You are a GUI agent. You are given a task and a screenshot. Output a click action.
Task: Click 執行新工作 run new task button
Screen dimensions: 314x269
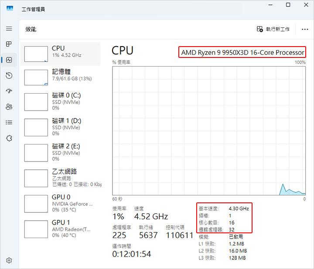point(273,29)
